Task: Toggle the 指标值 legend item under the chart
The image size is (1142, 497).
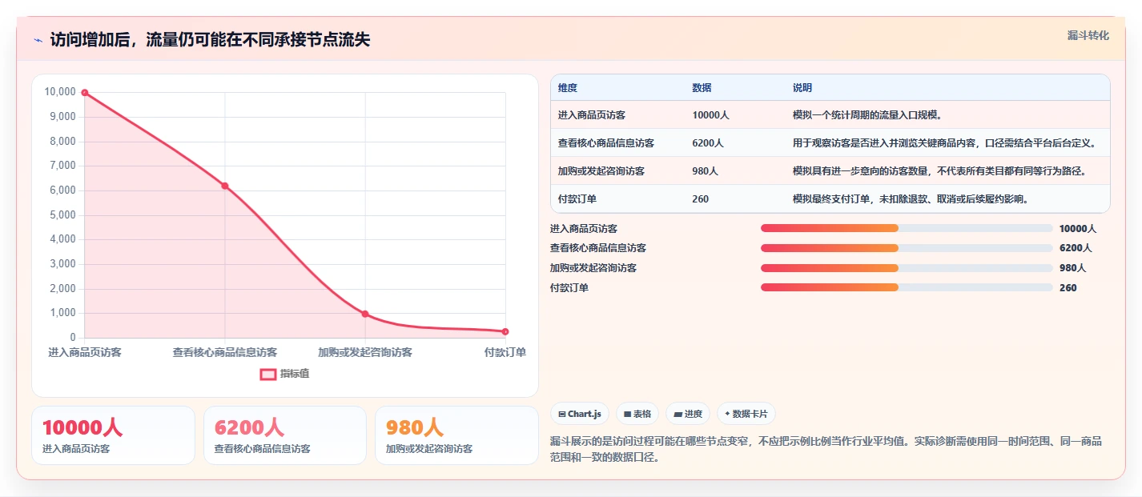Action: pyautogui.click(x=284, y=374)
